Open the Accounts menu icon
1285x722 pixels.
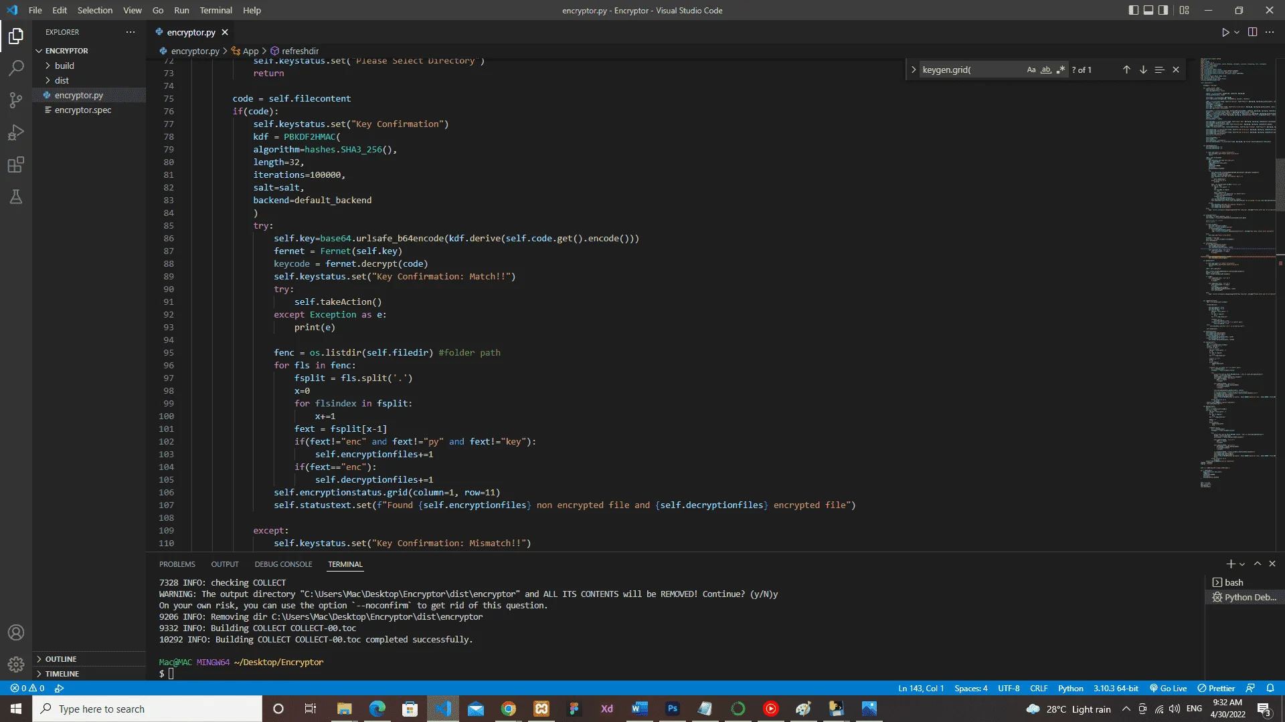coord(16,632)
